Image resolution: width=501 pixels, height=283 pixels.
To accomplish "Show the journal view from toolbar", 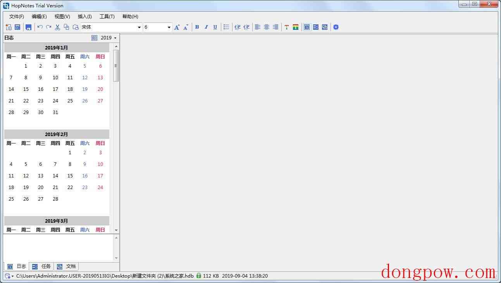I will pos(307,27).
